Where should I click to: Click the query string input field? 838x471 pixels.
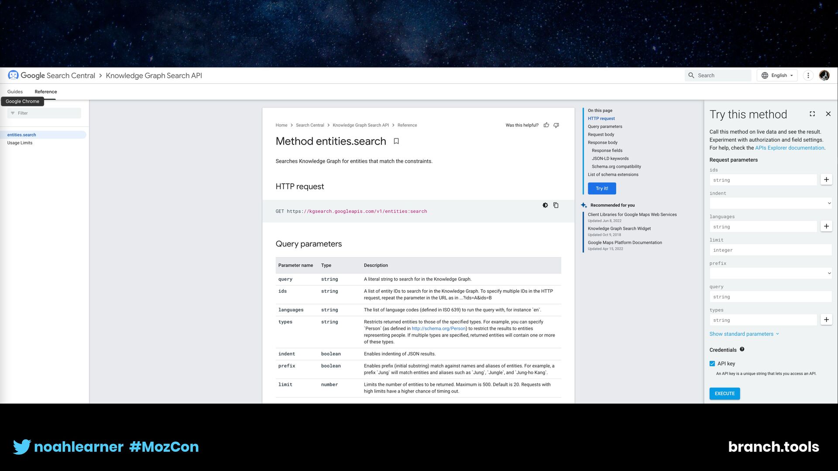click(x=770, y=297)
